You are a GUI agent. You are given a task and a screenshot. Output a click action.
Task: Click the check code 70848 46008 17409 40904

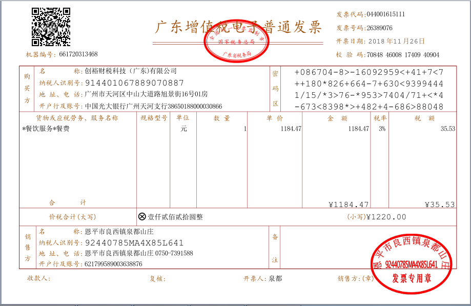(402, 55)
